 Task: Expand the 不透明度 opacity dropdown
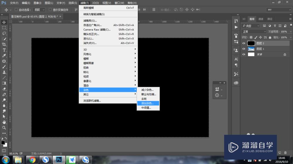(x=290, y=32)
